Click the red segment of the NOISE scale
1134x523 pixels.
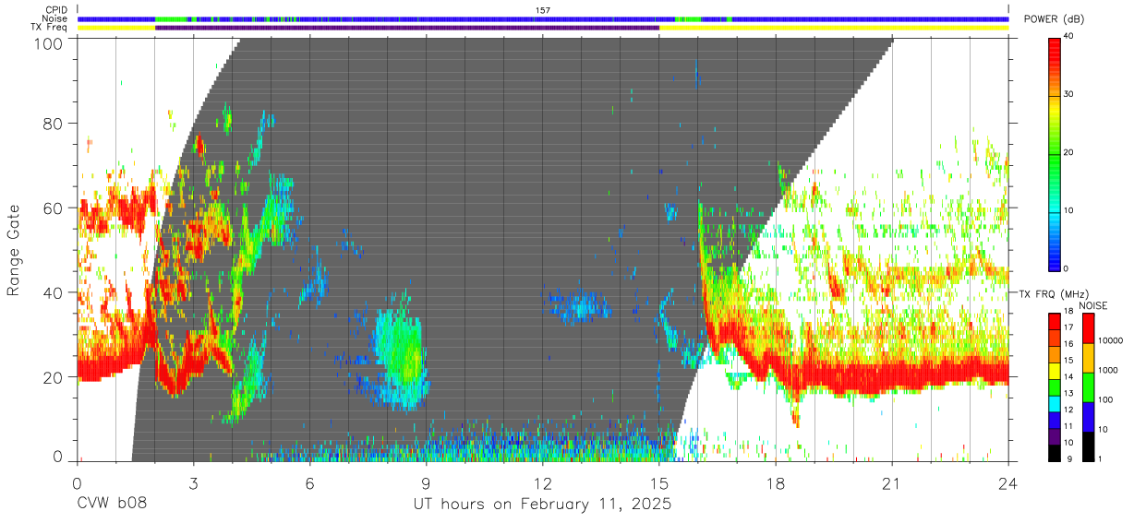coord(1087,328)
